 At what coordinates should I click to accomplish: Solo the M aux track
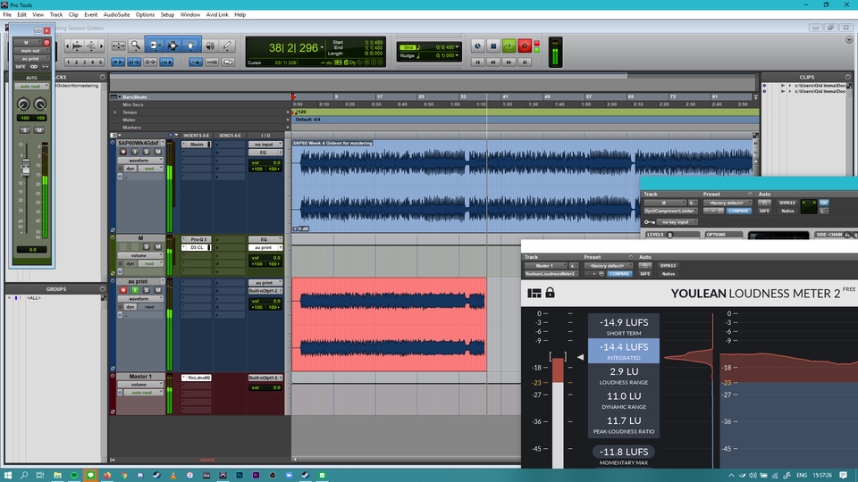coord(146,246)
